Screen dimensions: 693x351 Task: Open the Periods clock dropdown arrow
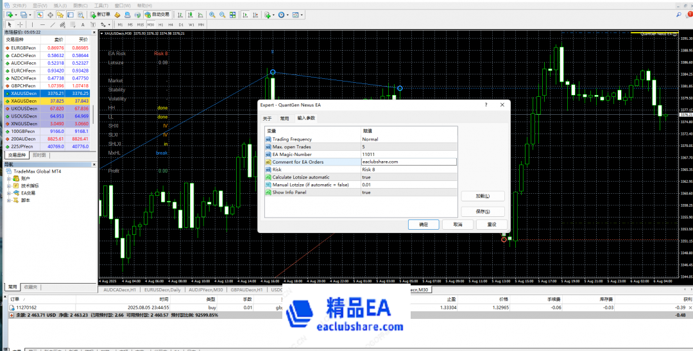tap(287, 15)
